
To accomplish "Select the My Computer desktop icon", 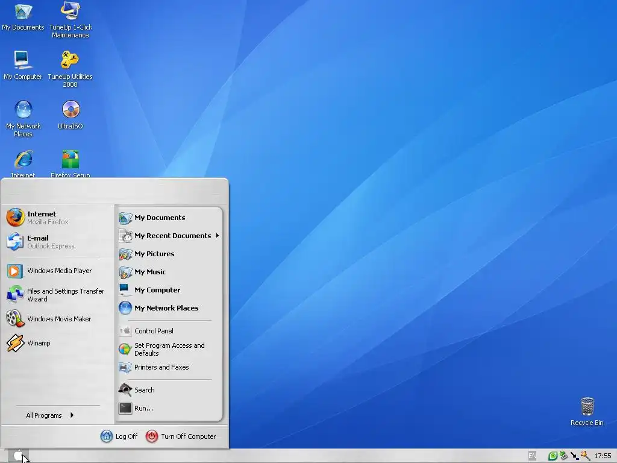I will click(23, 65).
